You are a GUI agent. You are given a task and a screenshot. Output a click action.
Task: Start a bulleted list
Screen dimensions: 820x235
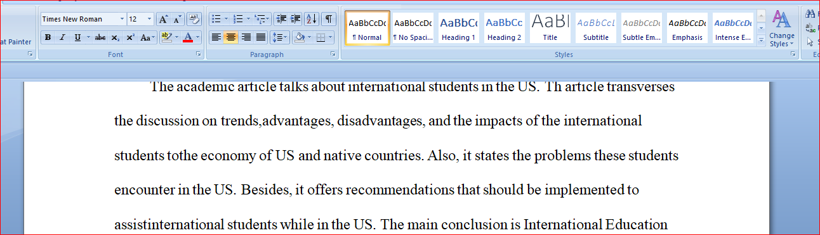pyautogui.click(x=216, y=19)
